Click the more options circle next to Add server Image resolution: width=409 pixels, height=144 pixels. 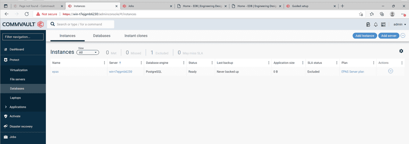(403, 36)
